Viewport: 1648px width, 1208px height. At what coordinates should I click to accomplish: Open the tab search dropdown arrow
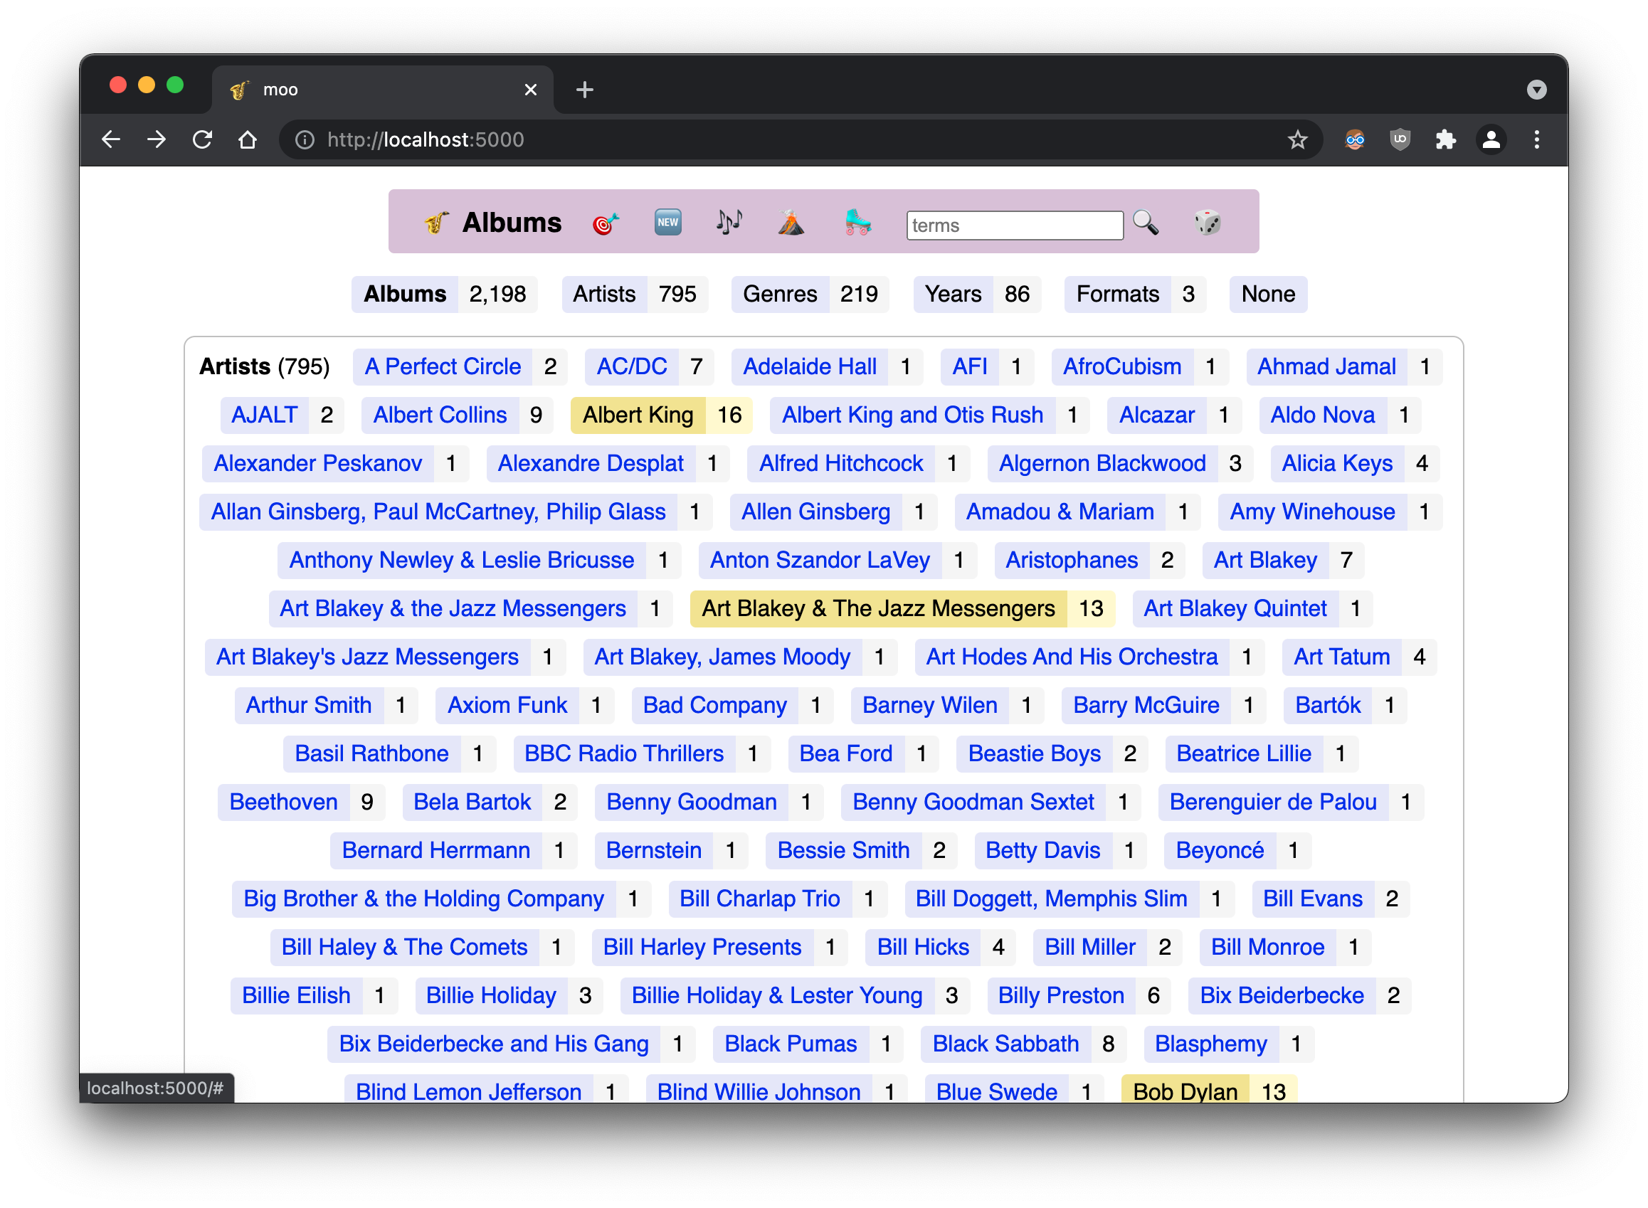click(1537, 90)
